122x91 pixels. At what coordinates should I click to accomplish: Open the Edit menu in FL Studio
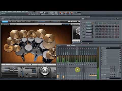point(6,12)
